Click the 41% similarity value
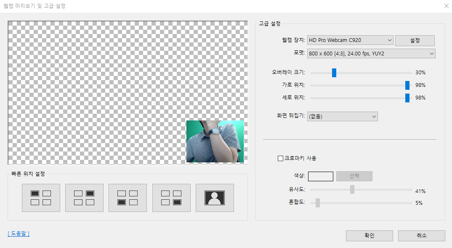 [420, 191]
